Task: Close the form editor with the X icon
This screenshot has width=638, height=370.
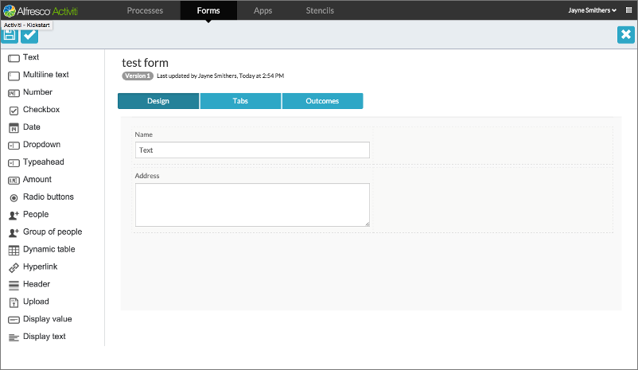Action: pos(626,34)
